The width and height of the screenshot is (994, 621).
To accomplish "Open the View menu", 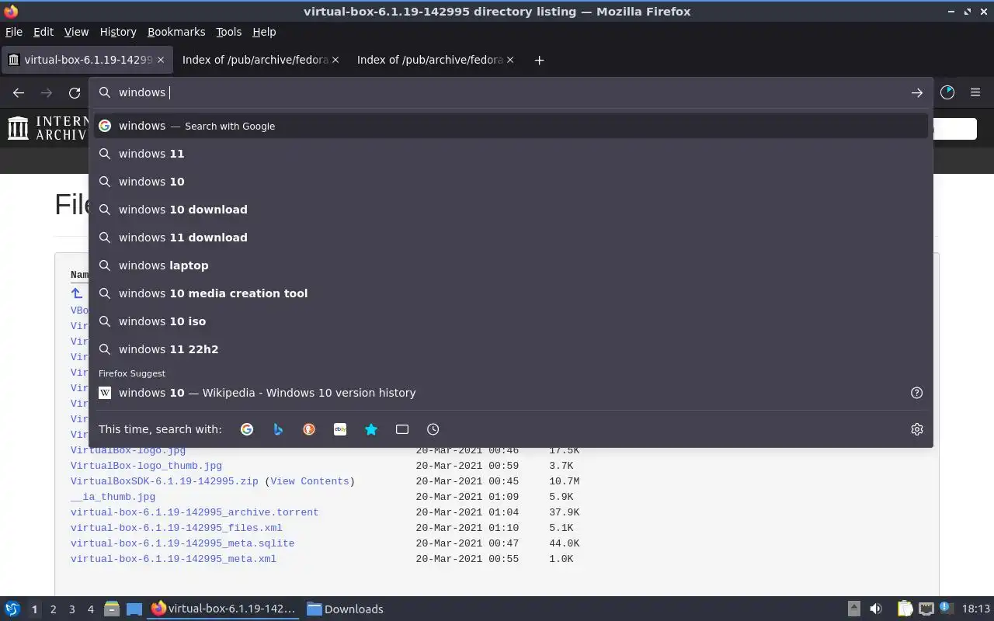I will pos(76,32).
